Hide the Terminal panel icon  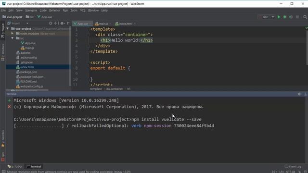tap(306, 94)
